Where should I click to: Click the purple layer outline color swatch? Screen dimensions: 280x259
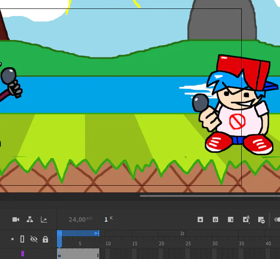click(x=23, y=254)
